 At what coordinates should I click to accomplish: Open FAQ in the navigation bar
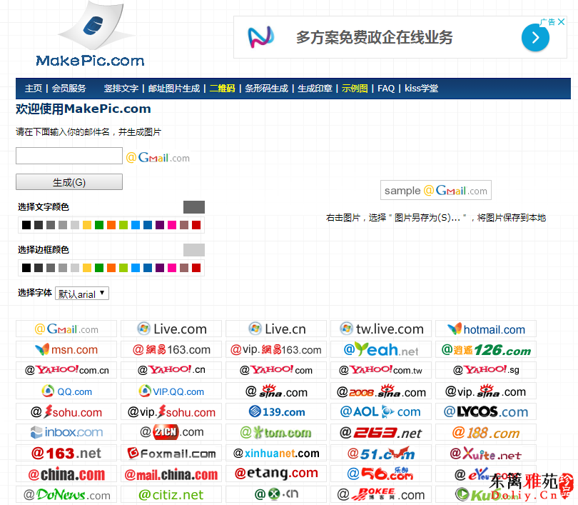[x=386, y=88]
